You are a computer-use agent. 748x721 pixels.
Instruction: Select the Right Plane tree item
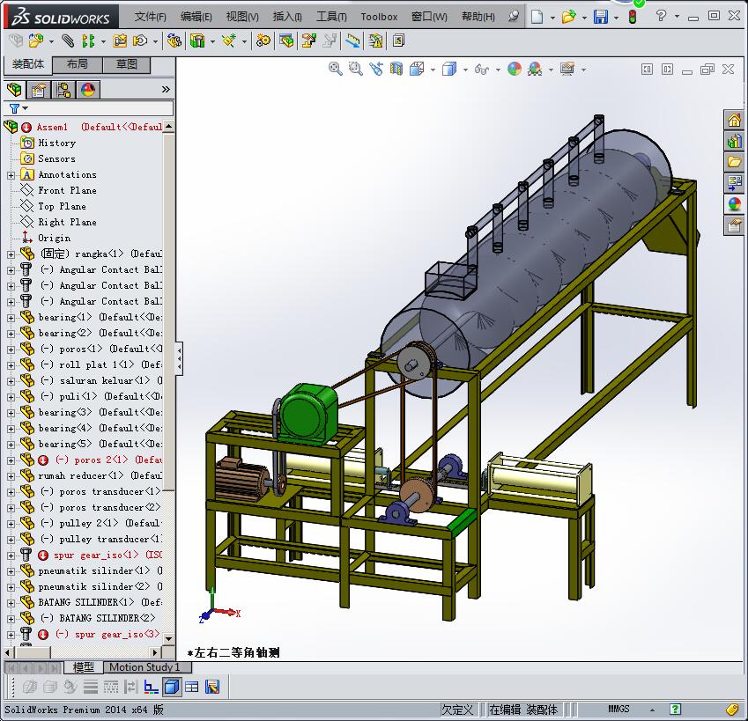pos(67,222)
